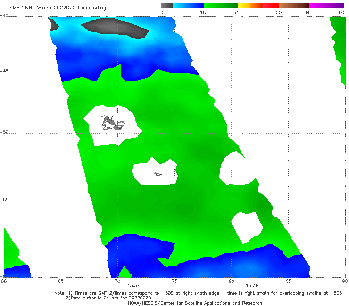
Task: Click latitude label '-50' on left axis
Action: [x=4, y=132]
